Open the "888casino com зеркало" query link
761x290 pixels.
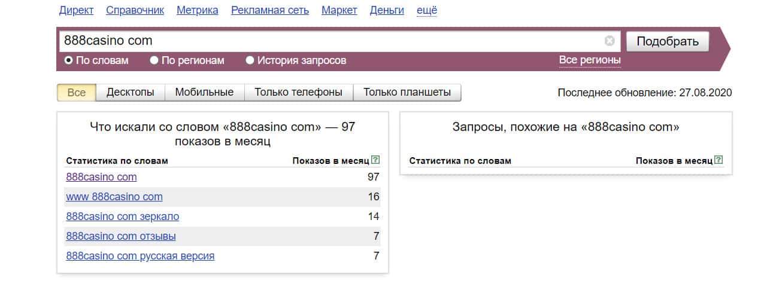coord(122,216)
